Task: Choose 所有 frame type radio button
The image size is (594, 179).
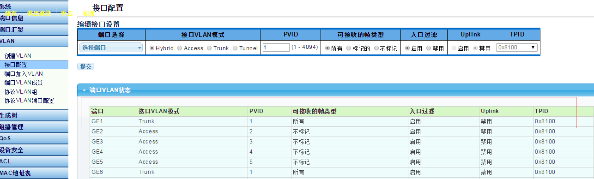Action: tap(327, 48)
